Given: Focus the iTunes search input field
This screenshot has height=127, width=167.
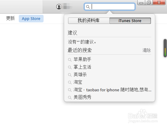Looking at the screenshot, I should pyautogui.click(x=110, y=7).
